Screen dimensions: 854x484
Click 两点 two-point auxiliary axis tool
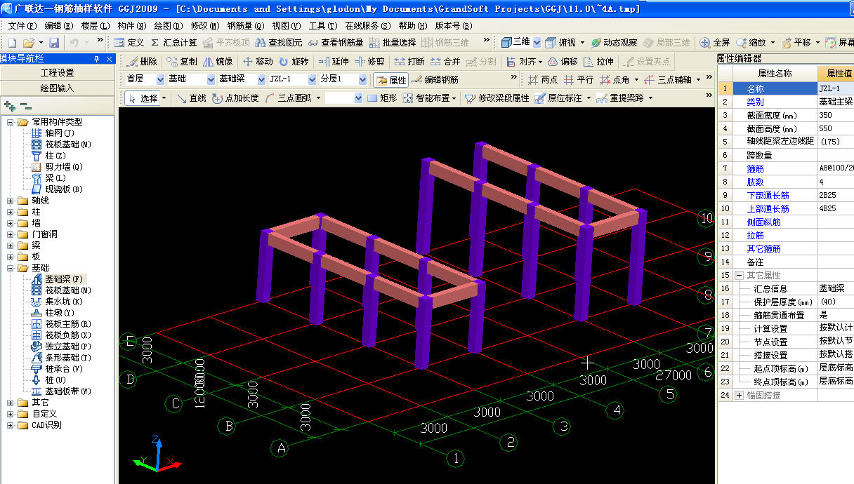[x=542, y=80]
